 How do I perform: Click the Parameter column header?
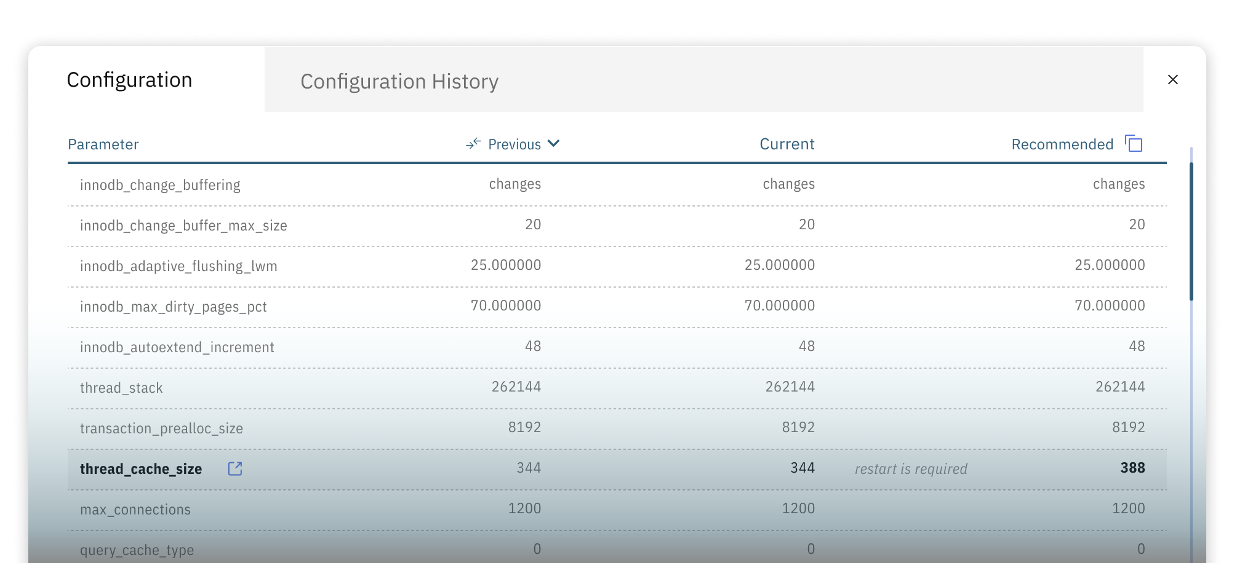click(x=103, y=144)
